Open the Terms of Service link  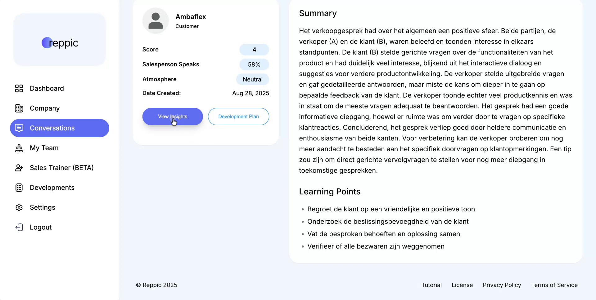(554, 285)
